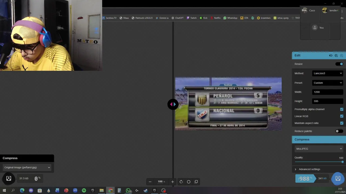Click the Height input field showing 595

click(328, 101)
